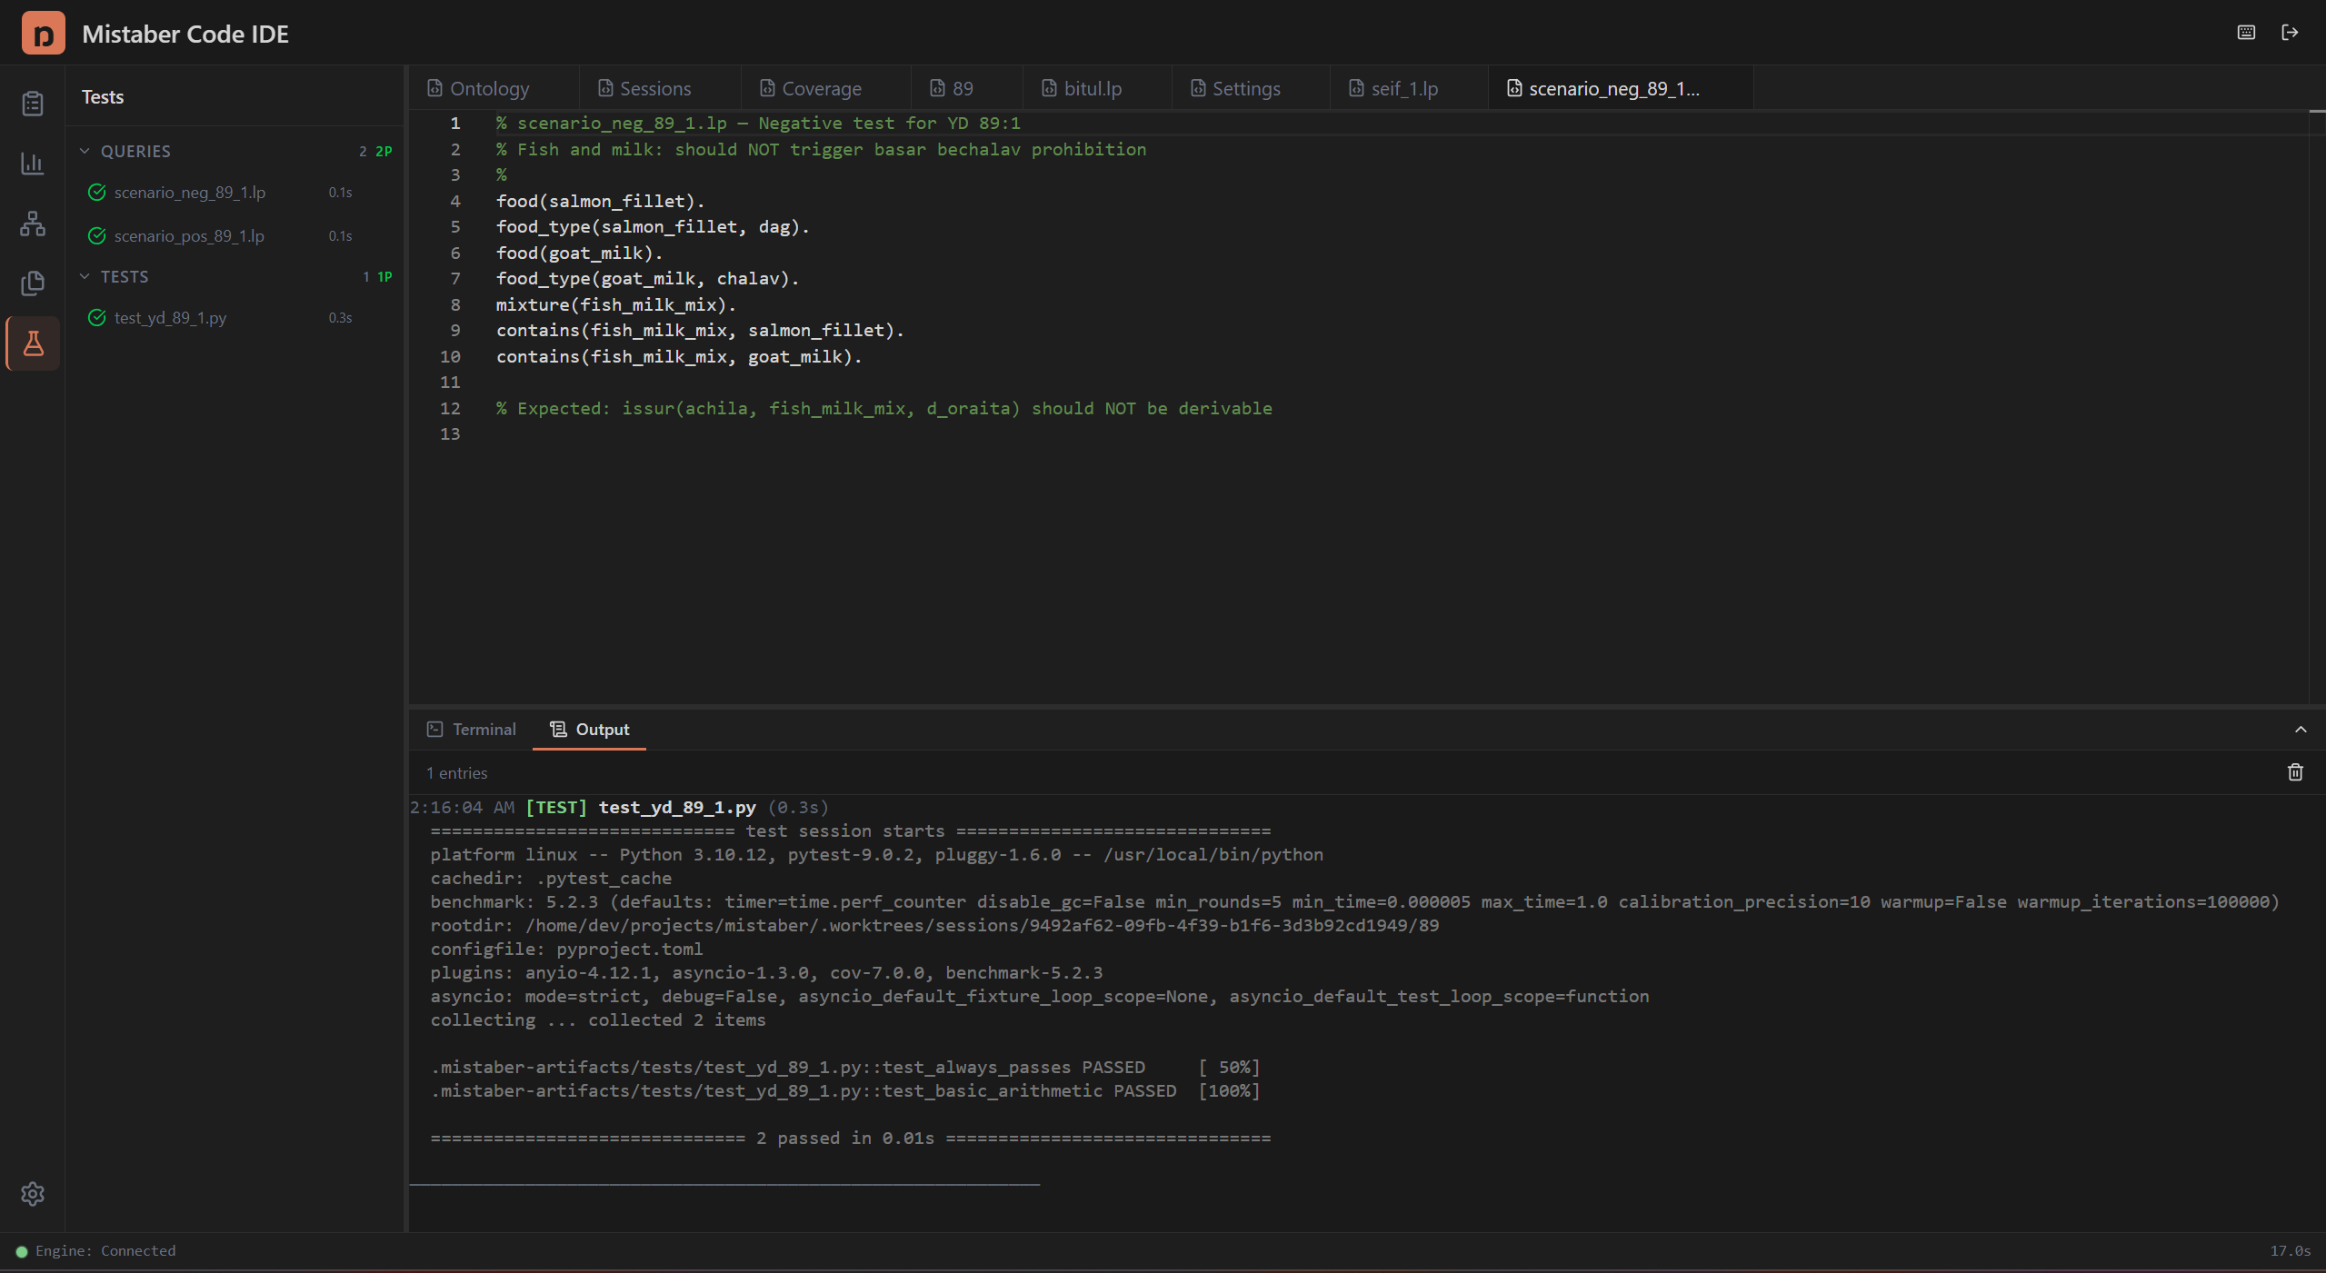Open the files panel icon in sidebar
The image size is (2326, 1273).
[x=32, y=283]
